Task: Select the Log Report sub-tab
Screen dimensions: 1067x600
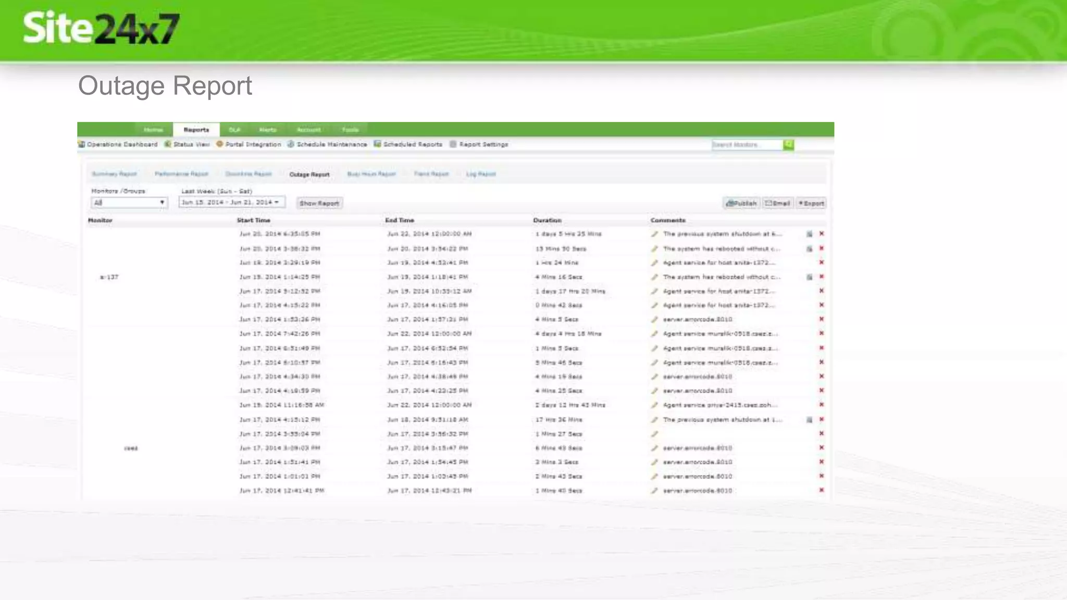Action: click(480, 174)
